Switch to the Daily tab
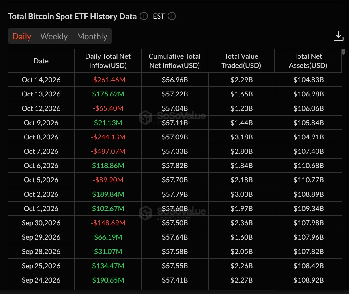This screenshot has width=349, height=294. click(22, 36)
